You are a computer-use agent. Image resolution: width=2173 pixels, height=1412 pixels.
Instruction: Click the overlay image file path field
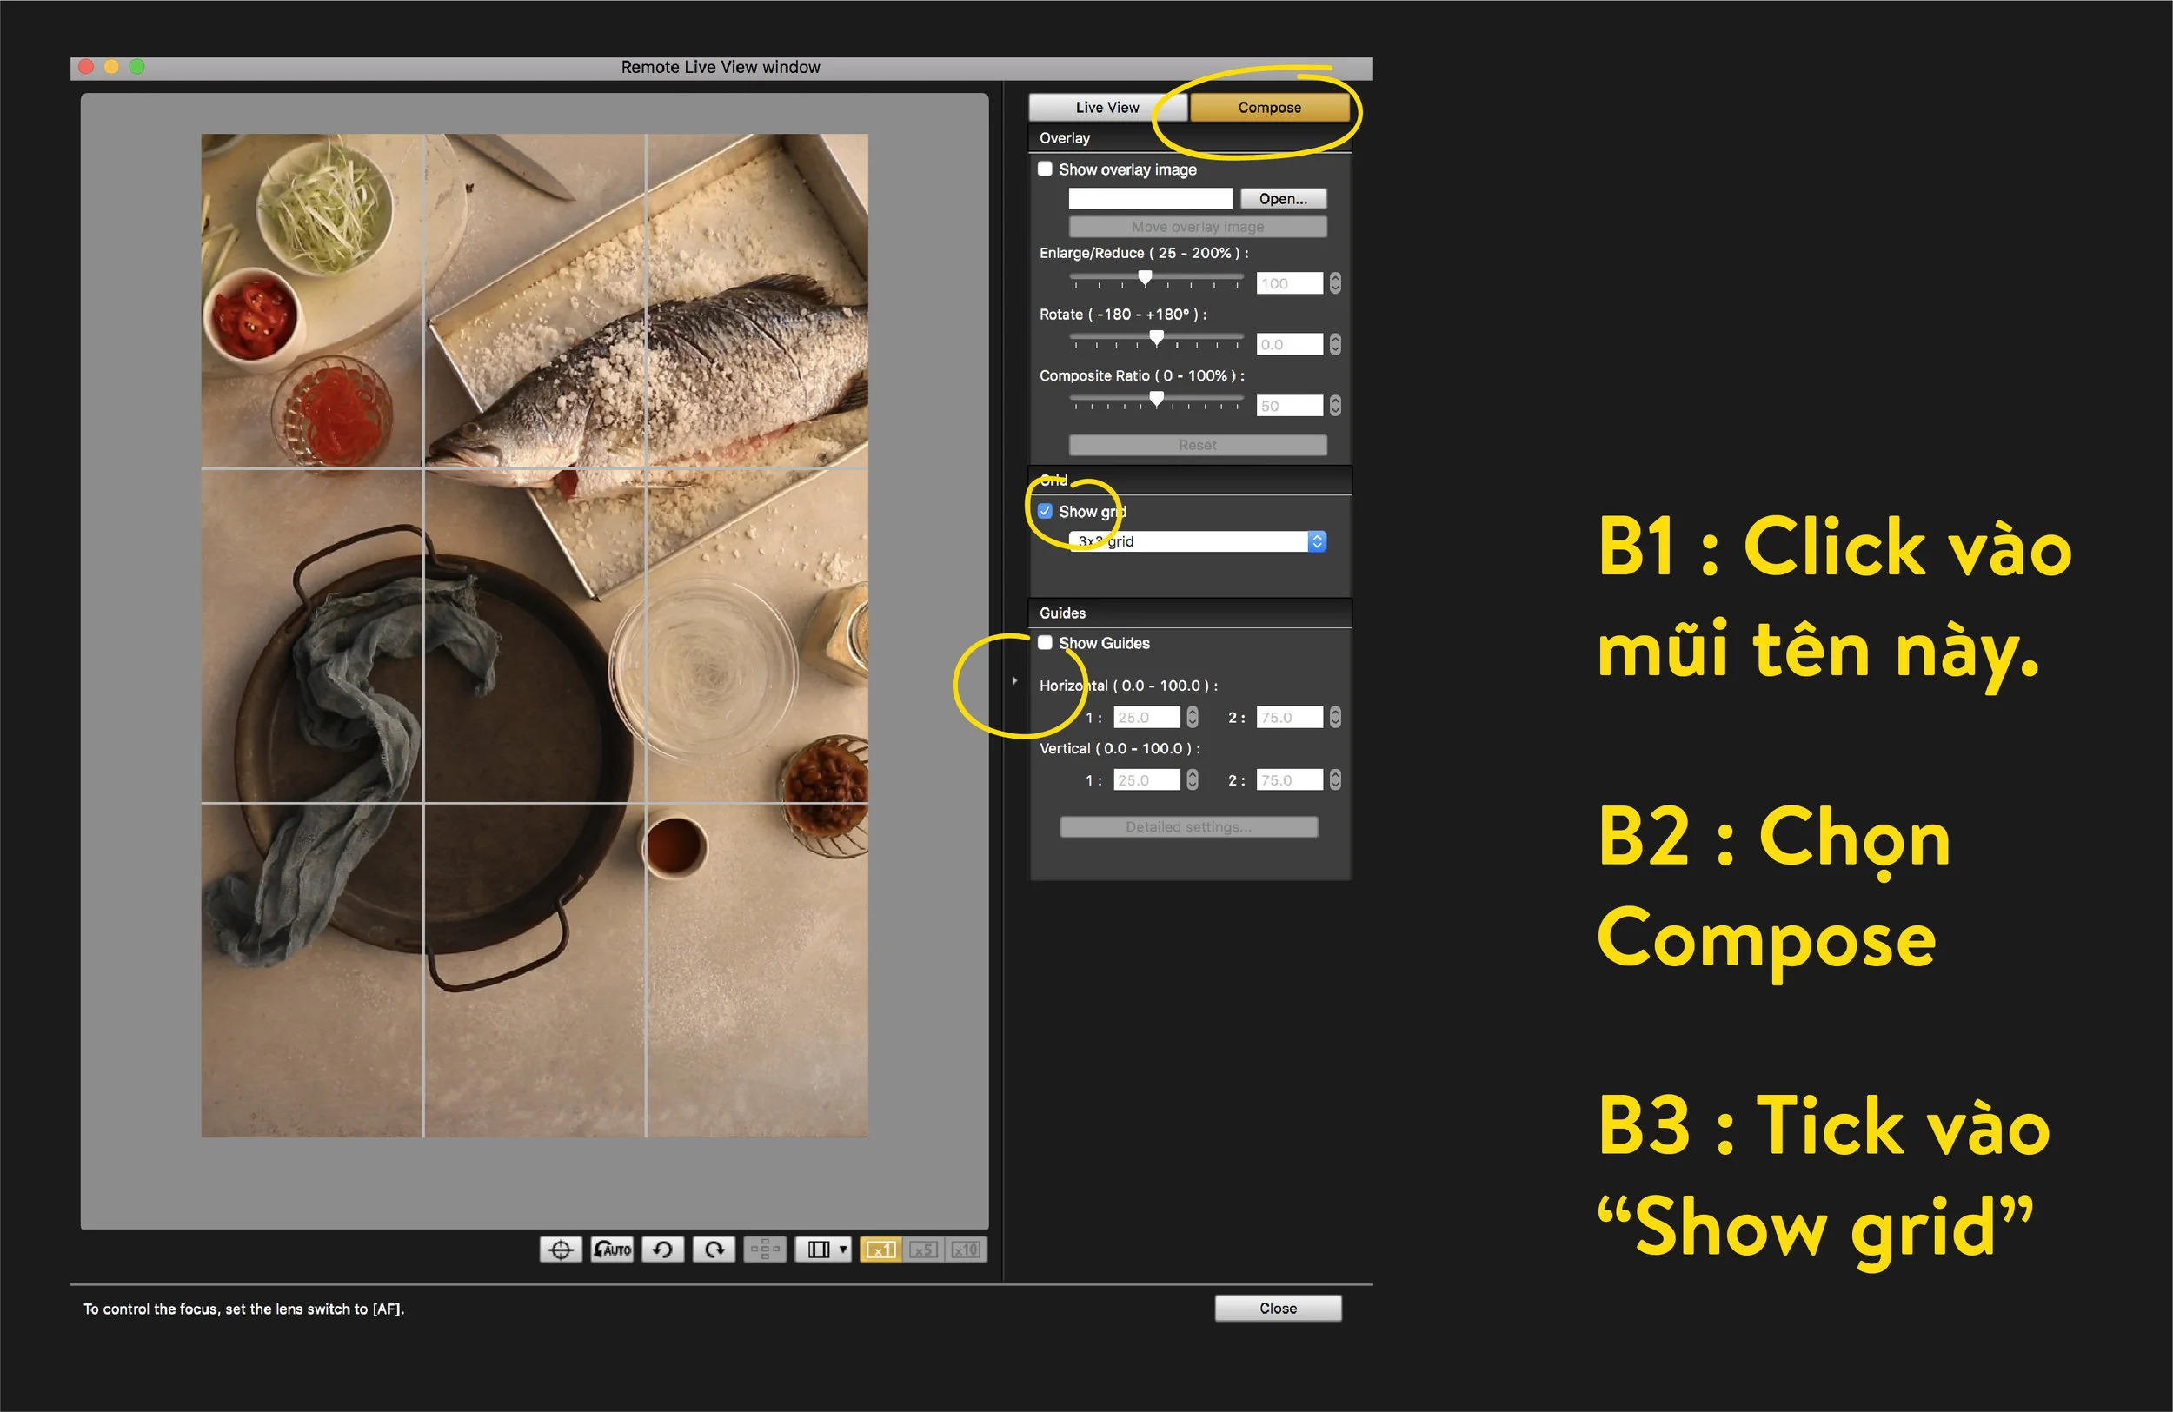pos(1151,199)
